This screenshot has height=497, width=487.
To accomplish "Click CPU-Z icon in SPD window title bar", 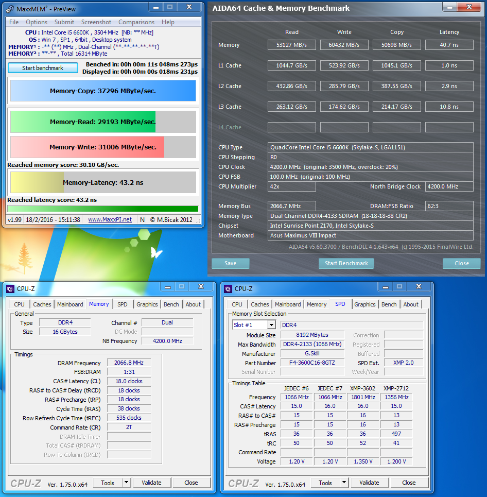I will (x=228, y=289).
